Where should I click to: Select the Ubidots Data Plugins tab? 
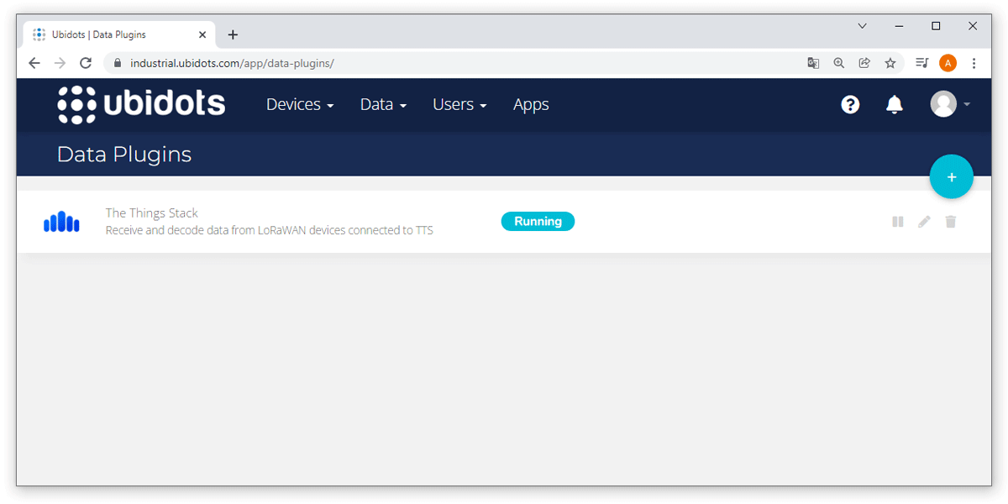[x=118, y=34]
